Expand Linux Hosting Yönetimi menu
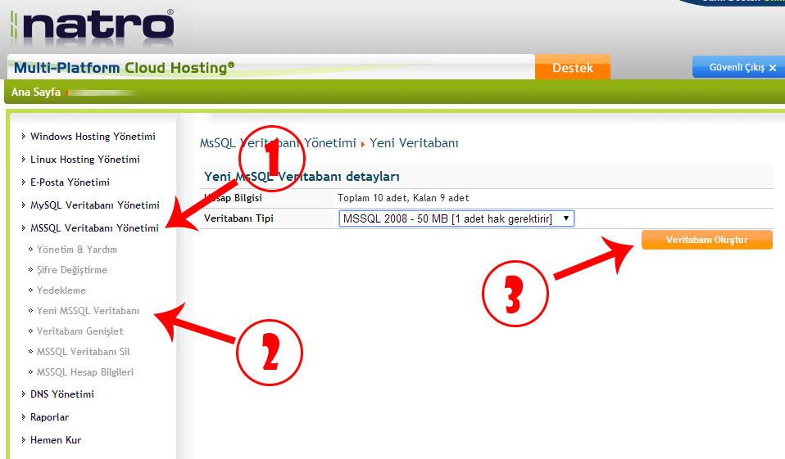785x459 pixels. (84, 160)
